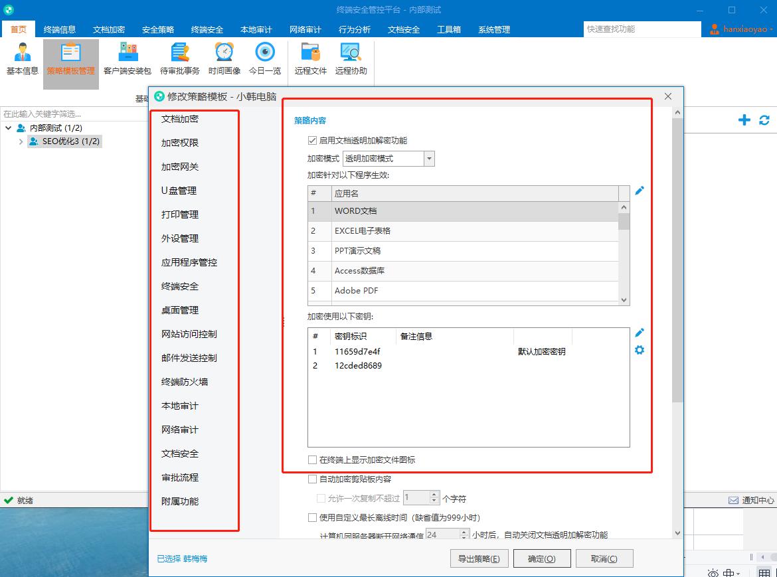The height and width of the screenshot is (577, 777).
Task: Click the hanxiaoyao user account icon
Action: (x=714, y=29)
